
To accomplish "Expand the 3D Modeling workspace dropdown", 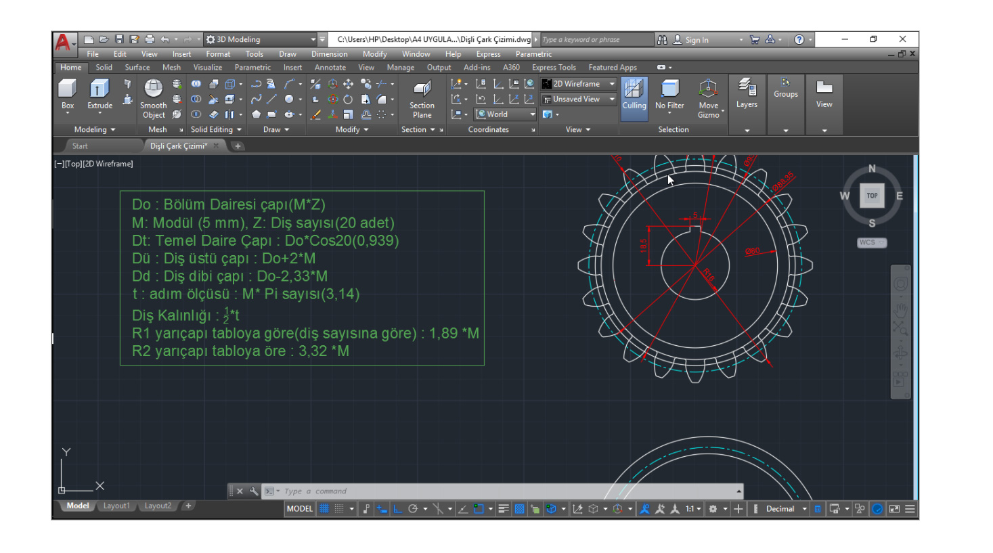I will (313, 40).
